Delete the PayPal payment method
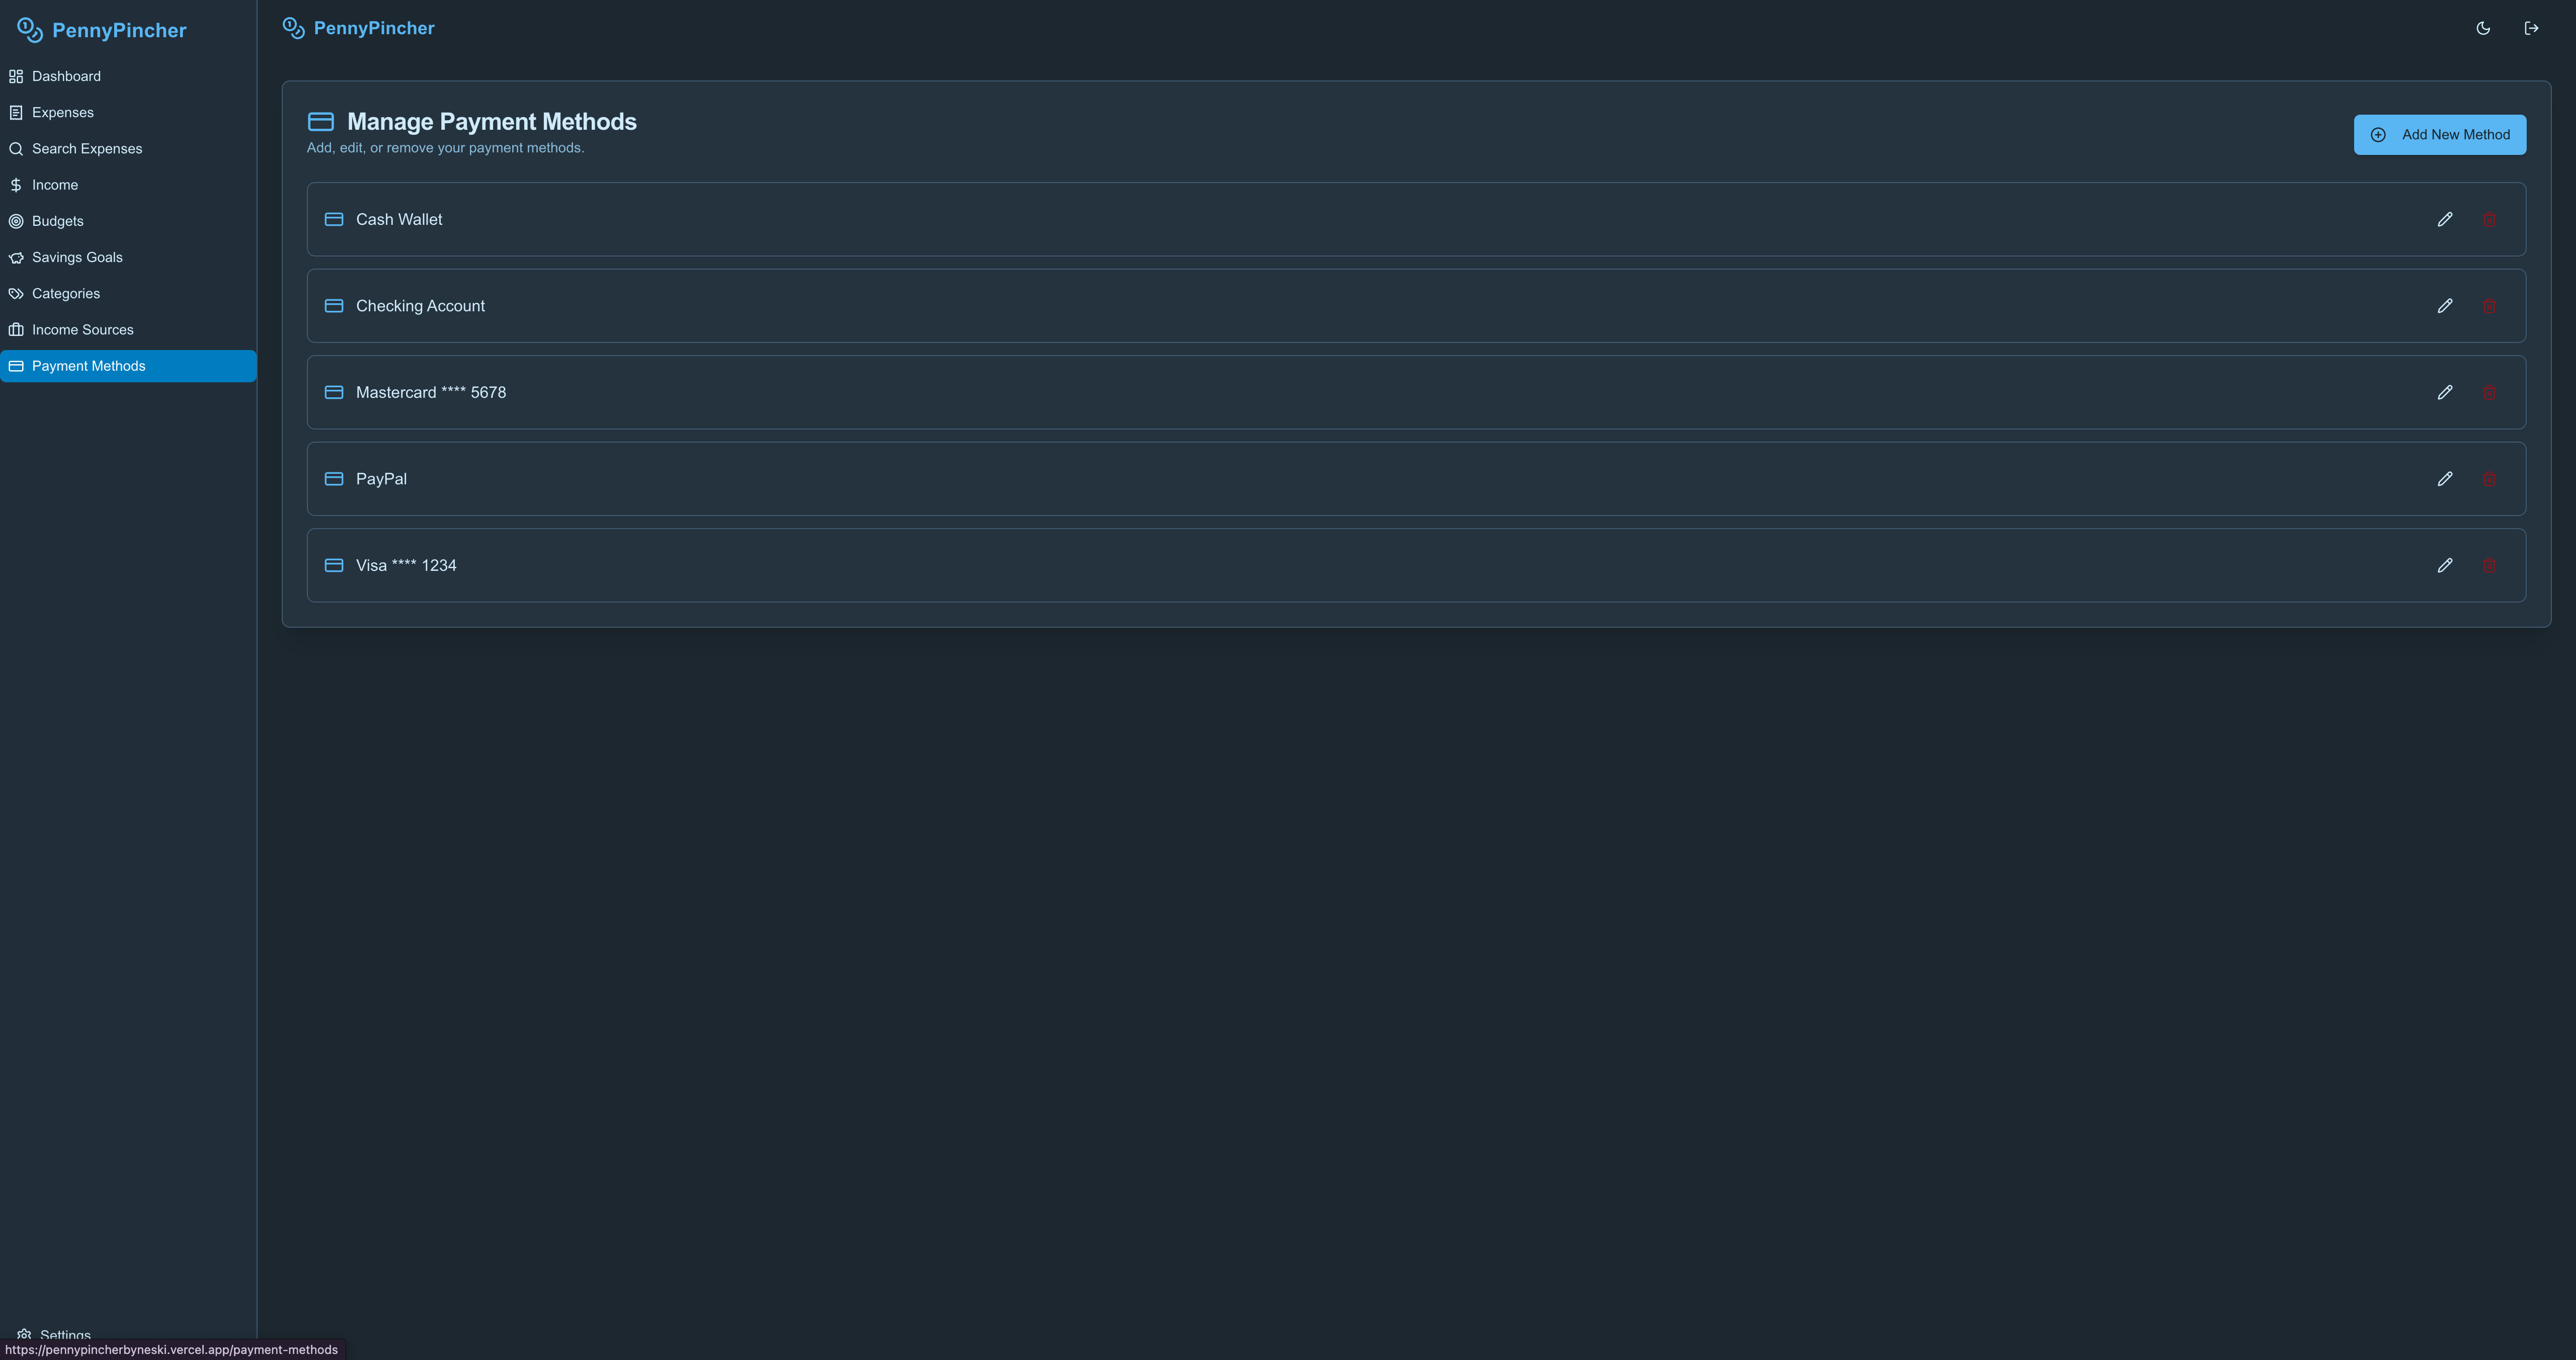Screen dimensions: 2576x1360 pos(2489,479)
